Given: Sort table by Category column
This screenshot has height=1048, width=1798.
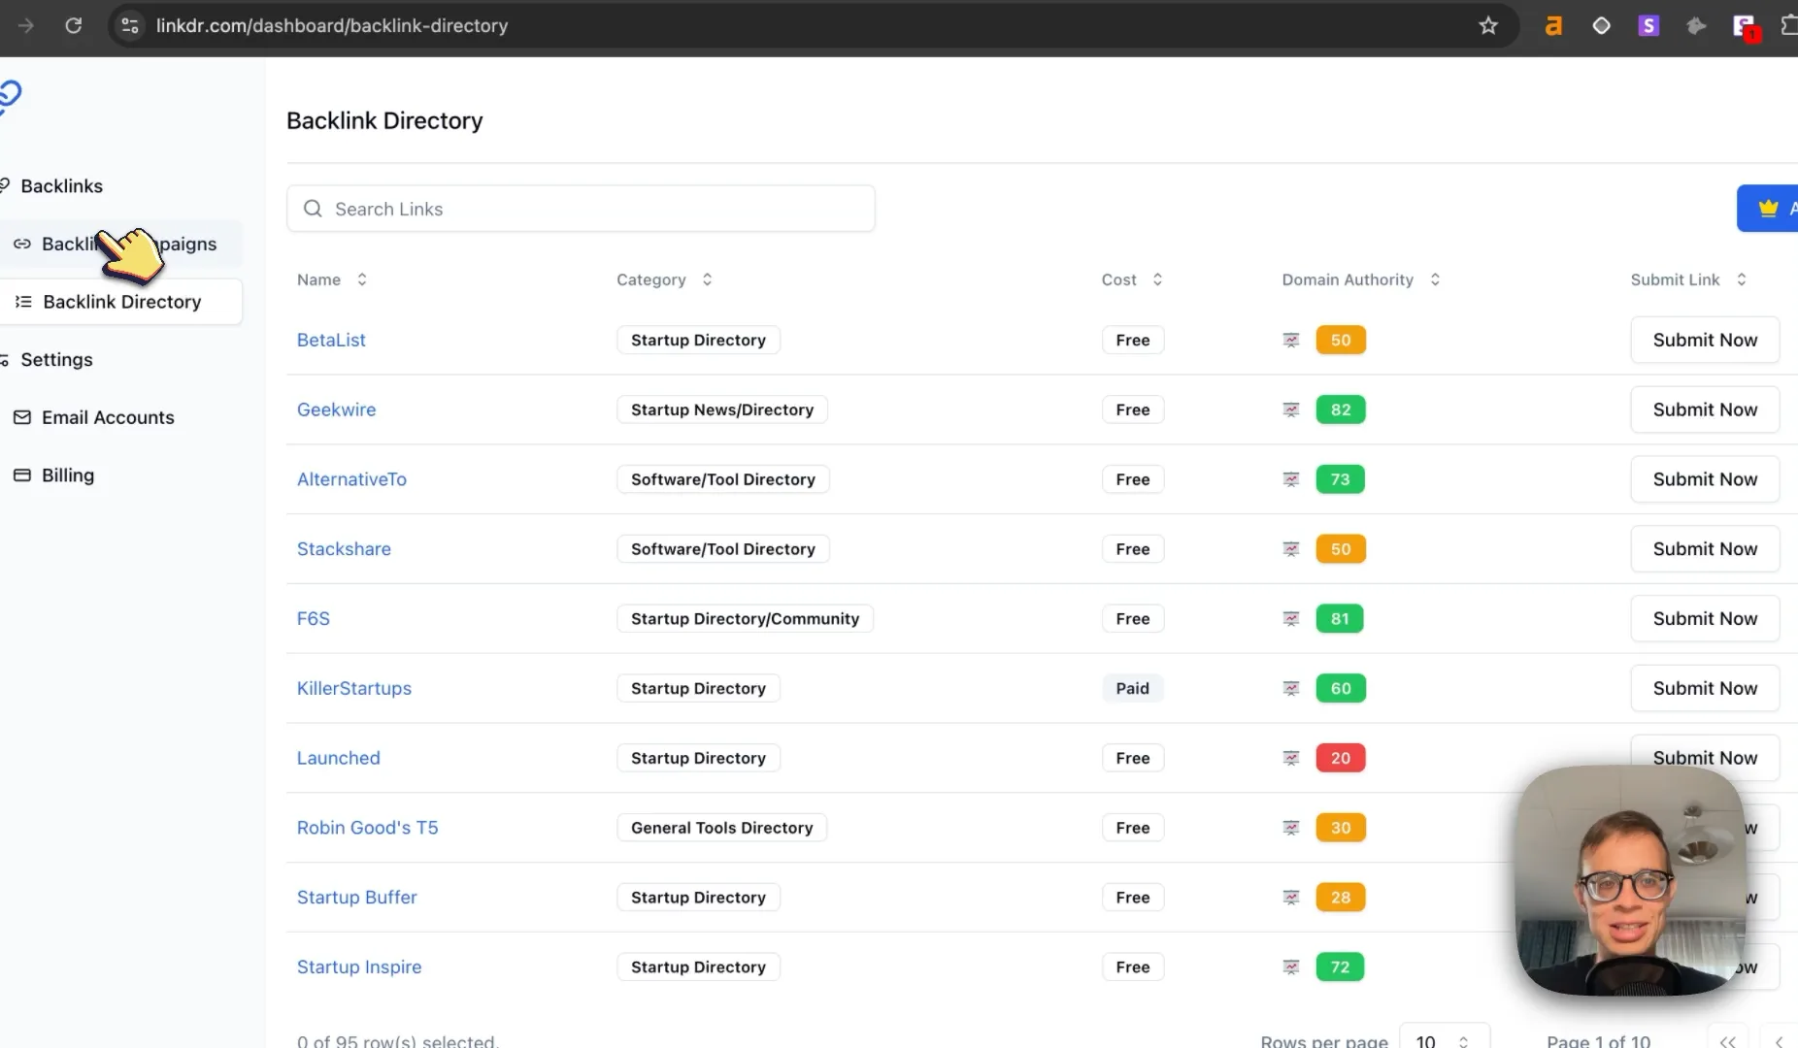Looking at the screenshot, I should [x=665, y=279].
